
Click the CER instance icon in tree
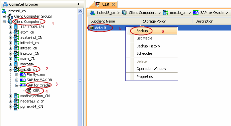coord(29,91)
